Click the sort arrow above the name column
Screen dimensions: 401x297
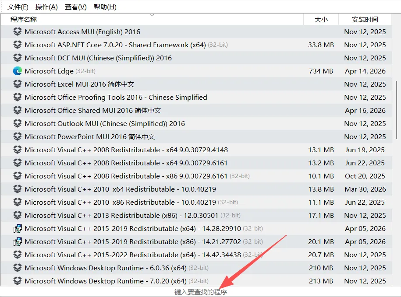pyautogui.click(x=152, y=15)
